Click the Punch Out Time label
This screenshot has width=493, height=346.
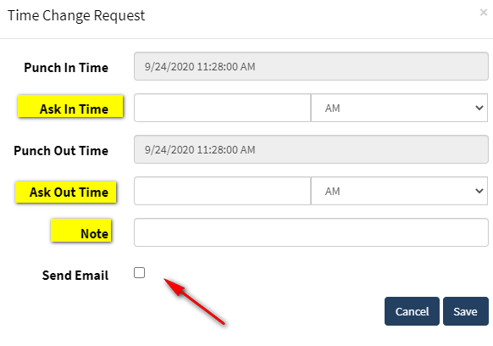61,150
